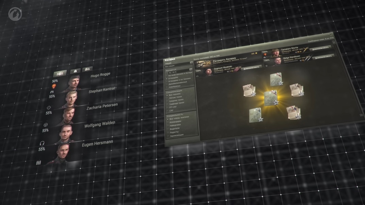Click the center glowing crew book
Screen dimensions: 365x205
pyautogui.click(x=271, y=98)
